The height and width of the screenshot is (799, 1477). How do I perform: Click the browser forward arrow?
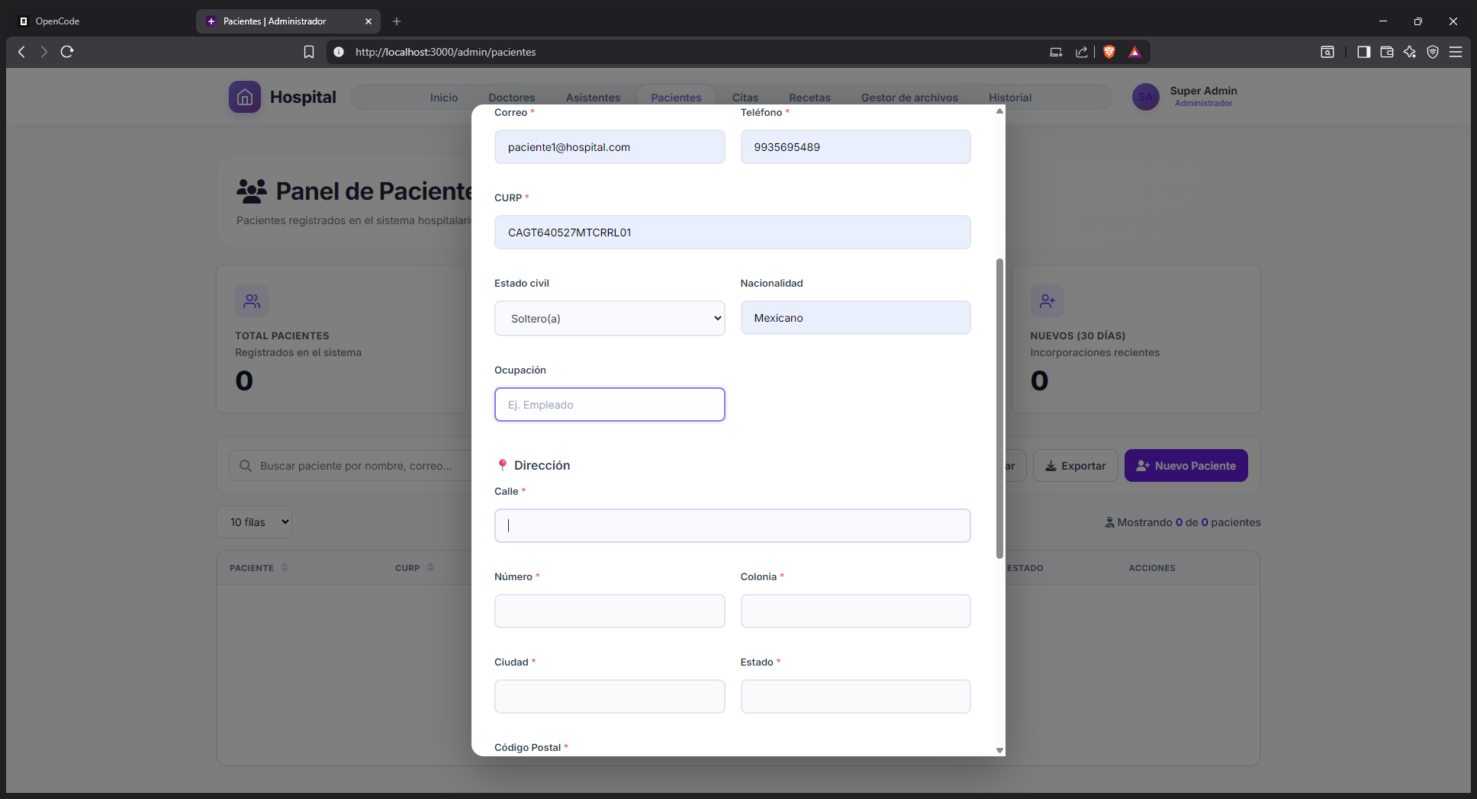(x=44, y=52)
